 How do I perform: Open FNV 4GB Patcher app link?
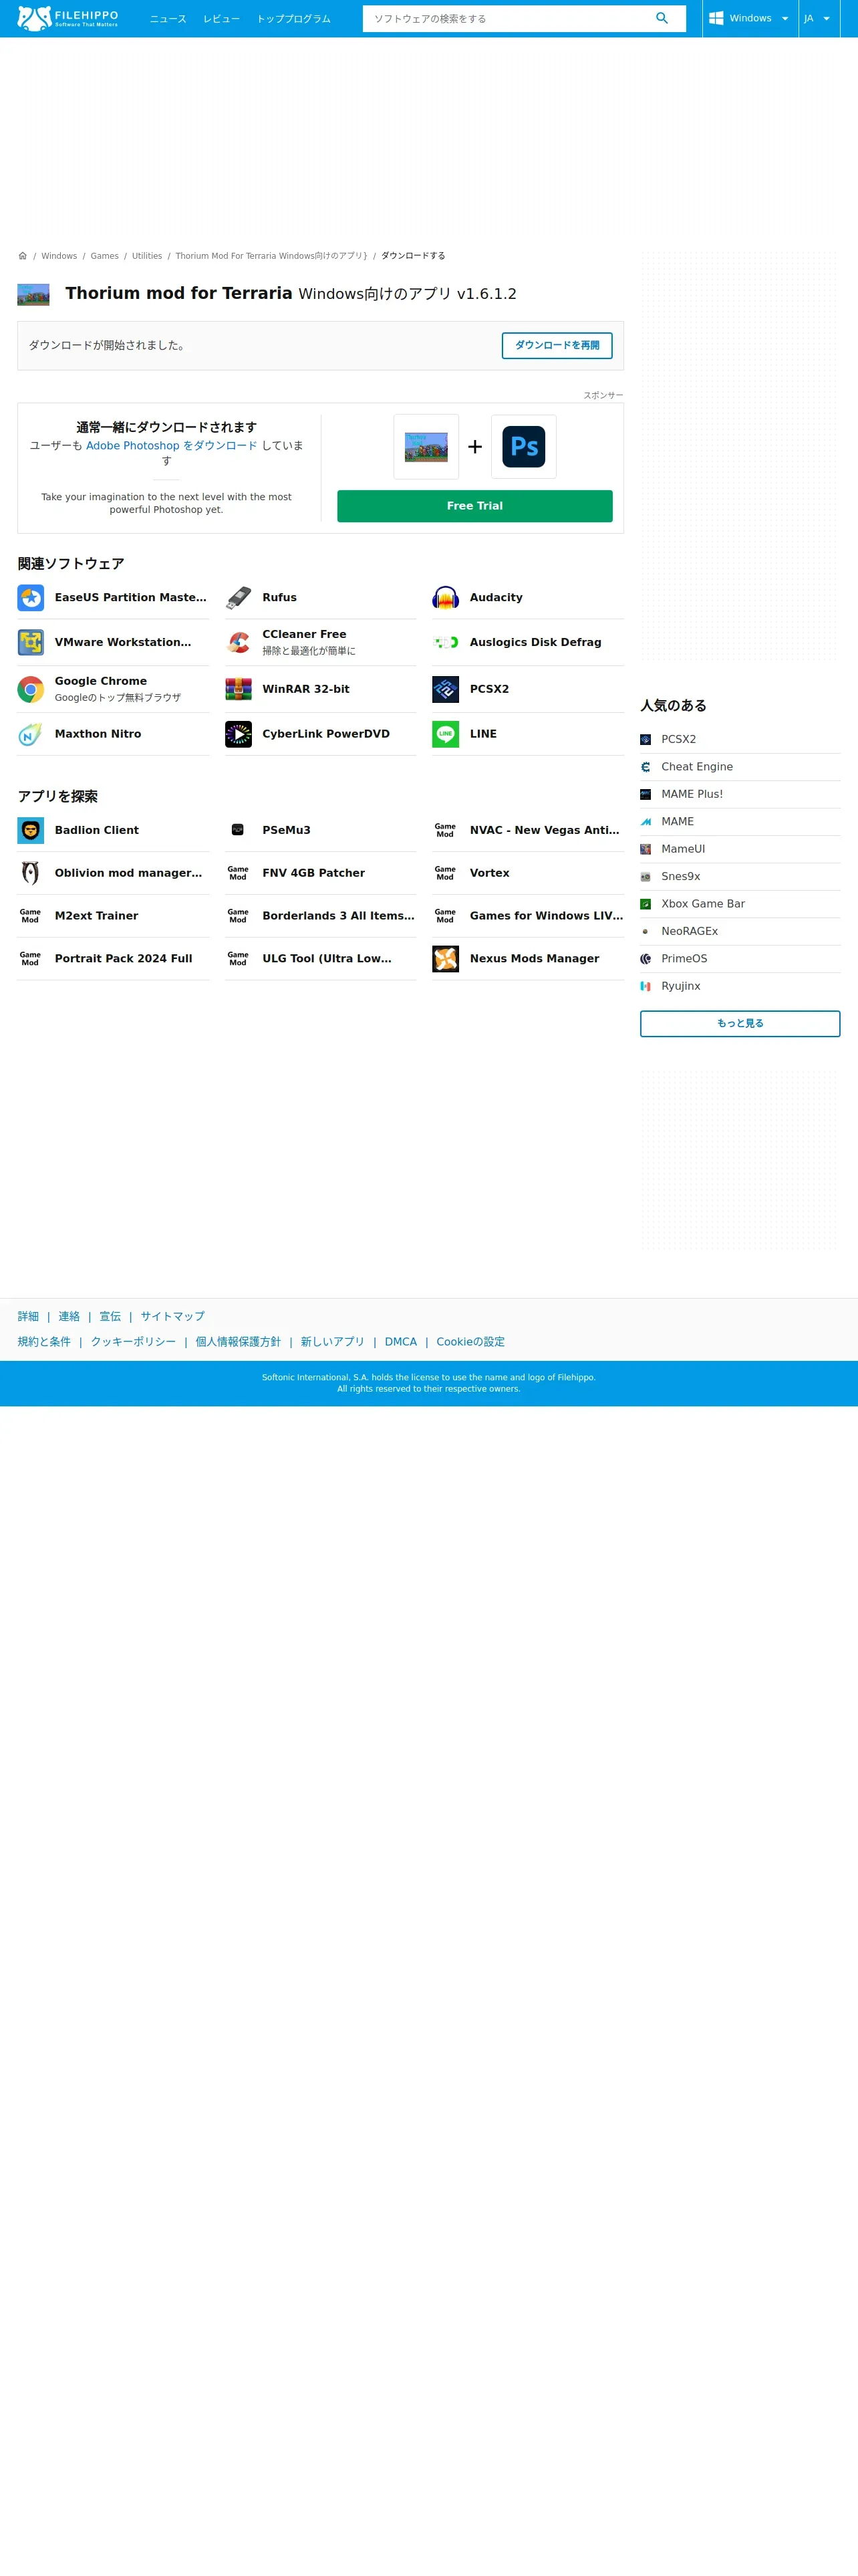(313, 873)
